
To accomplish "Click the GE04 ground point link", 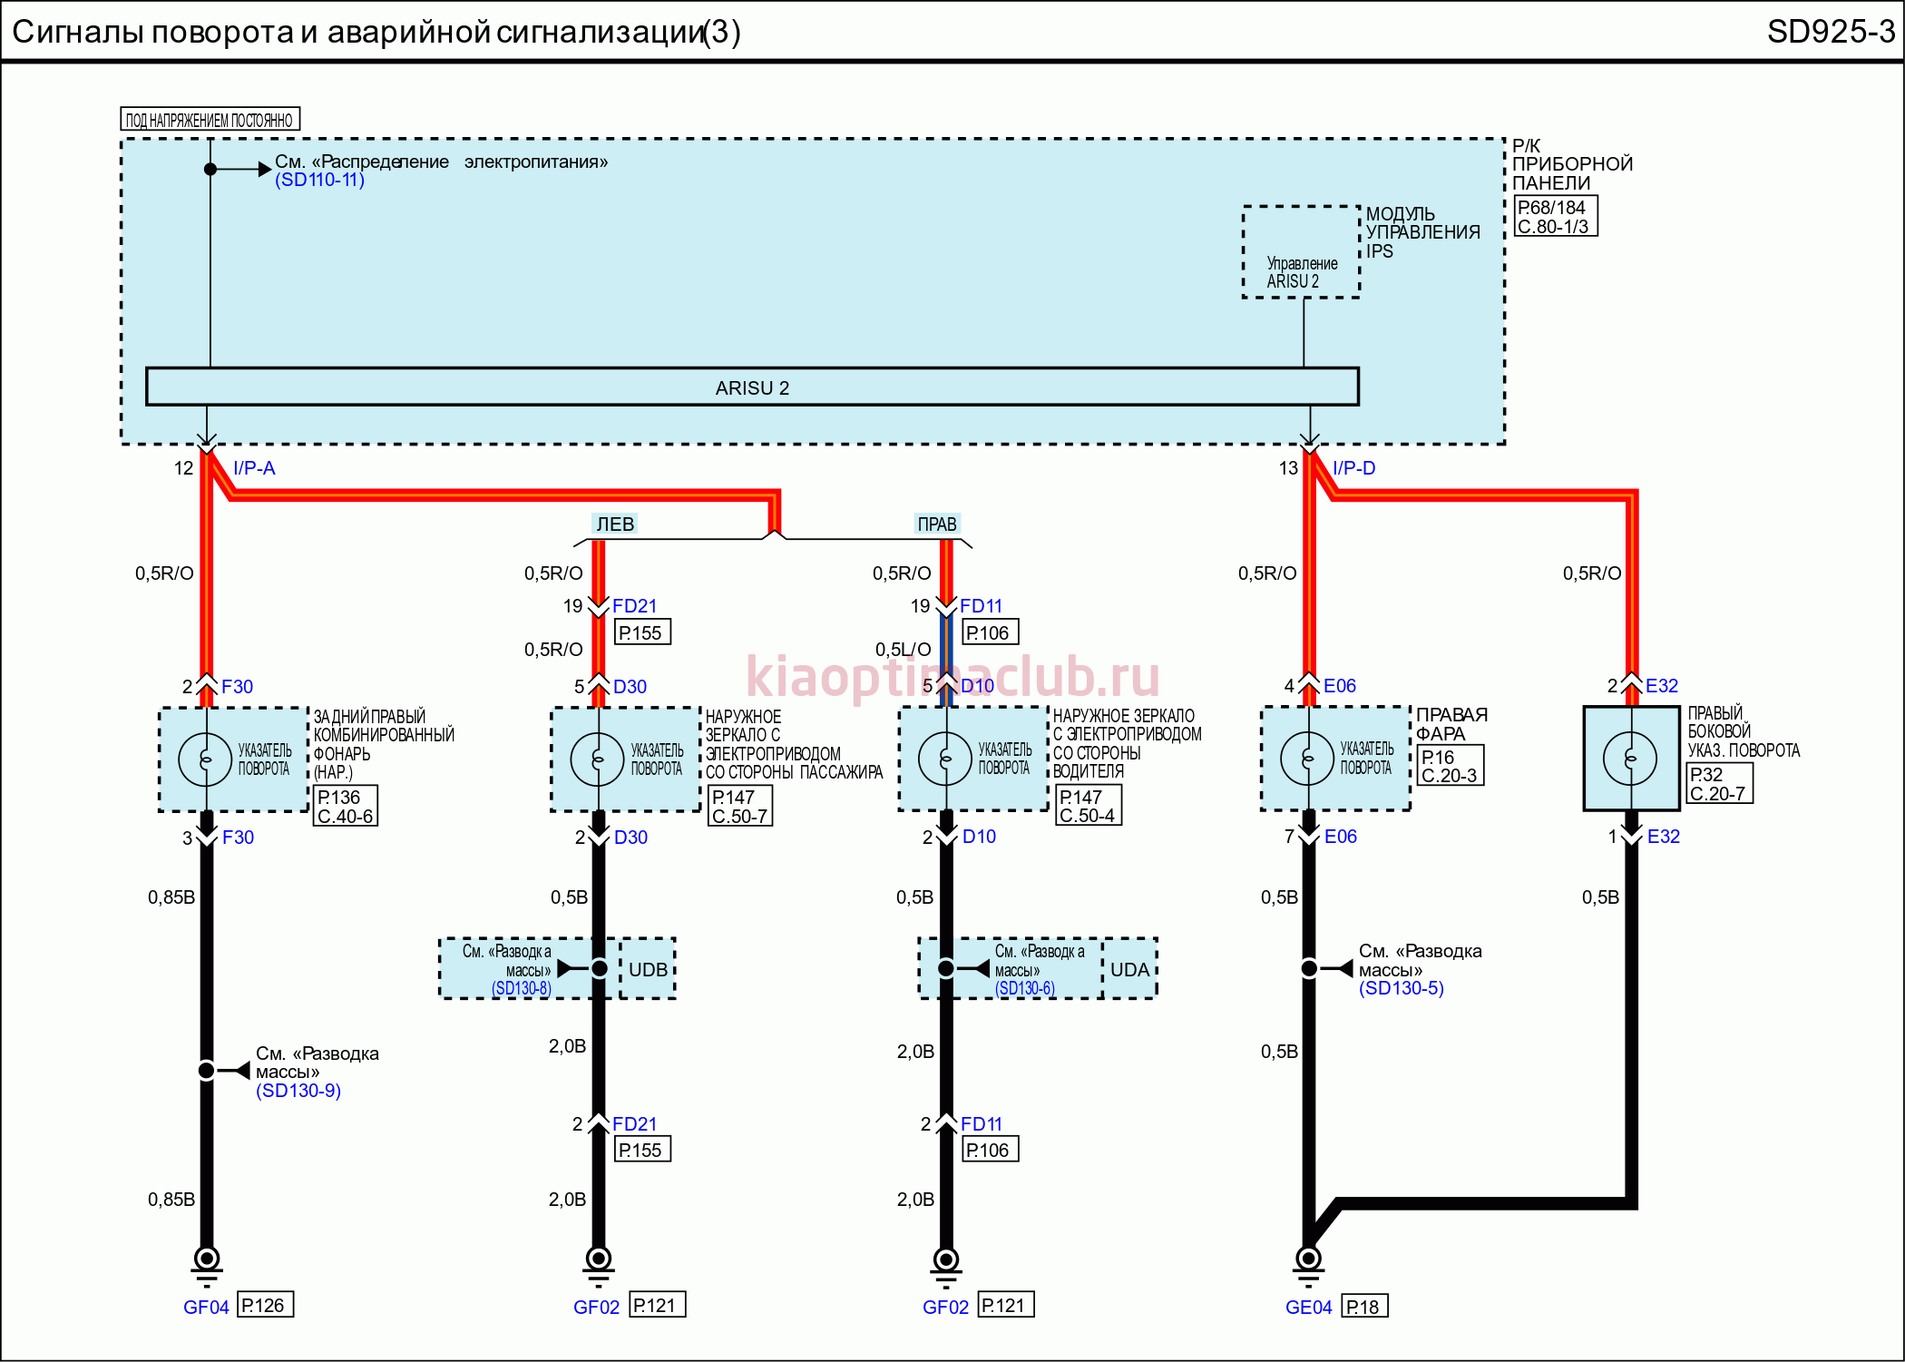I will [x=1309, y=1308].
